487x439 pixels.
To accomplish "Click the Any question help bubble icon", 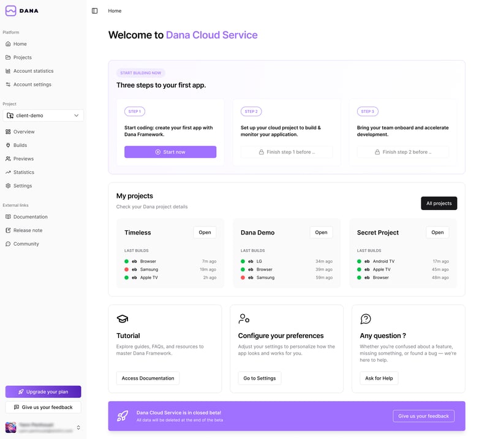I will 366,319.
